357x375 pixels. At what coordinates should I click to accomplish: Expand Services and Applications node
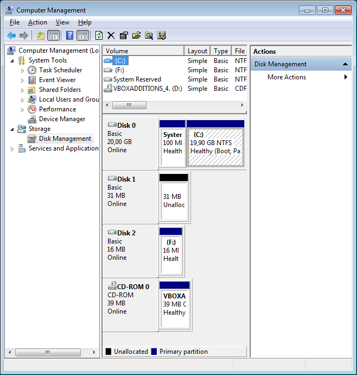click(12, 149)
